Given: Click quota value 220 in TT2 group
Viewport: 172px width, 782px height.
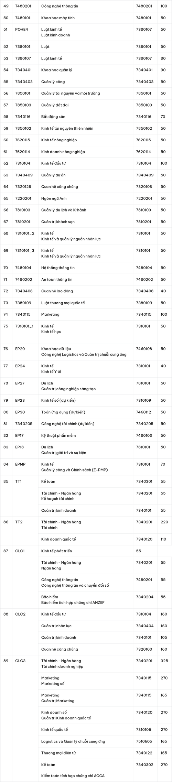Looking at the screenshot, I should pos(164,522).
